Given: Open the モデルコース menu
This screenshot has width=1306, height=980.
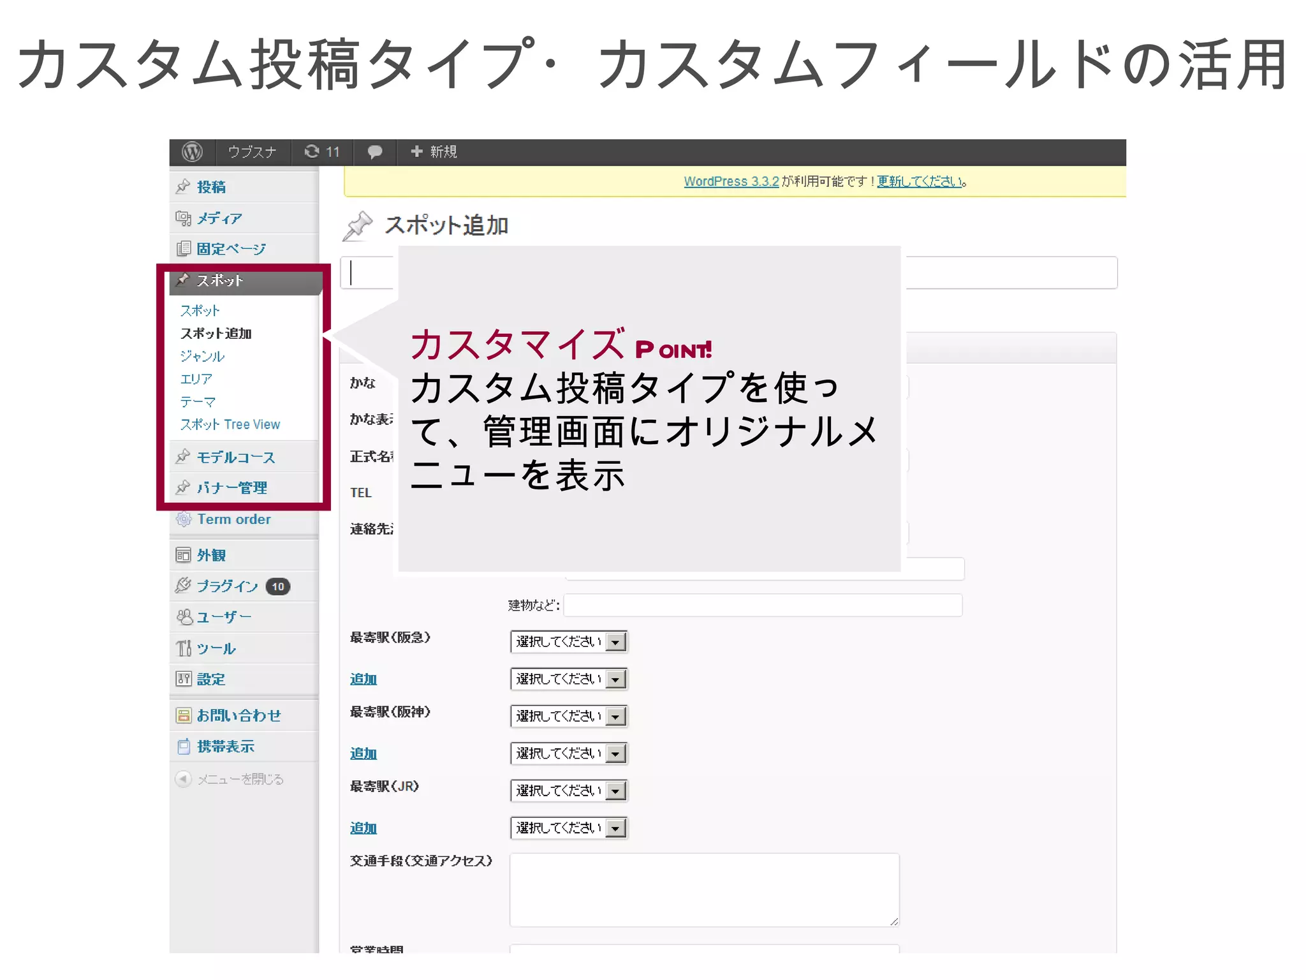Looking at the screenshot, I should pos(236,457).
